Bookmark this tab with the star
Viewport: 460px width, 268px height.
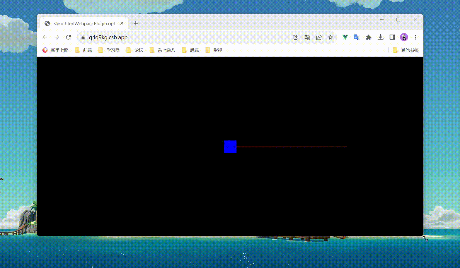pyautogui.click(x=330, y=37)
